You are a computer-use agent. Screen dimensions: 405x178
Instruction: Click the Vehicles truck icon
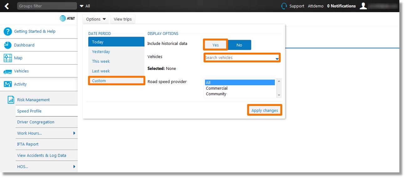[x=8, y=72]
